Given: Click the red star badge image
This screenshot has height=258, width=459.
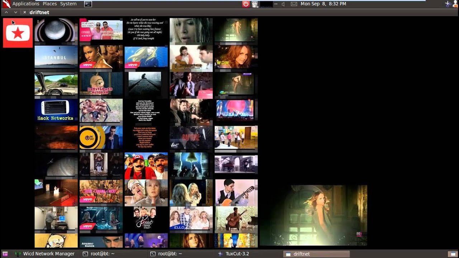Looking at the screenshot, I should click(18, 33).
